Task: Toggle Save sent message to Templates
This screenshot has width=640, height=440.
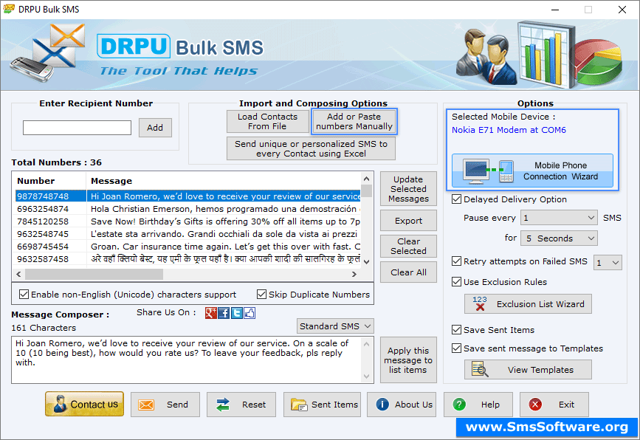Action: click(456, 348)
